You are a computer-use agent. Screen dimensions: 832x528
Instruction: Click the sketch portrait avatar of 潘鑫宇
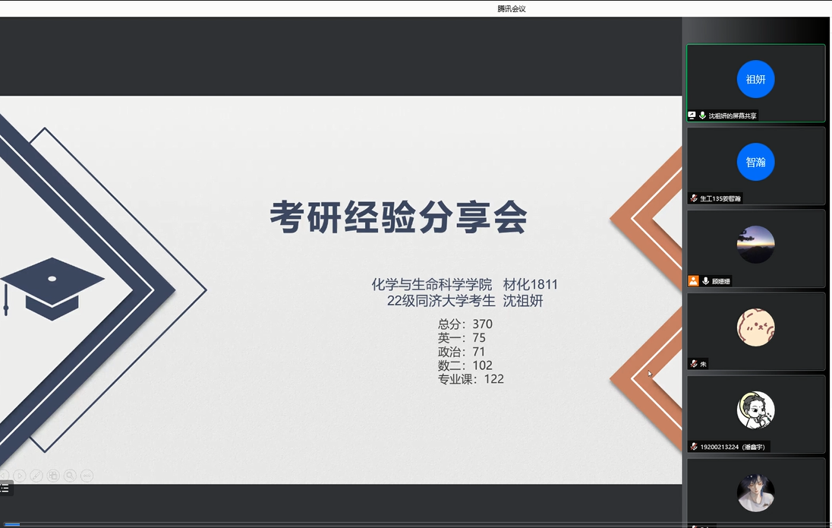point(755,410)
